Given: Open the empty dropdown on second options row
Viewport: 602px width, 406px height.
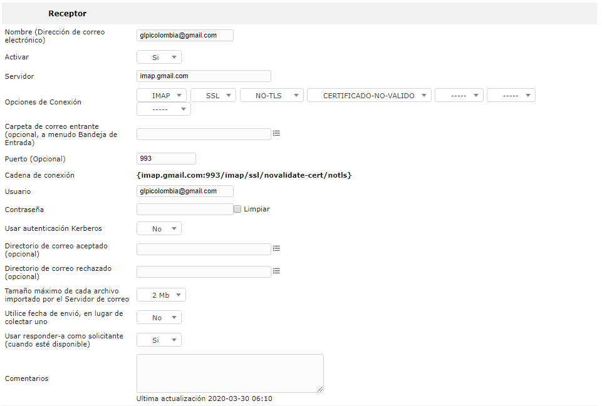Looking at the screenshot, I should pyautogui.click(x=163, y=109).
